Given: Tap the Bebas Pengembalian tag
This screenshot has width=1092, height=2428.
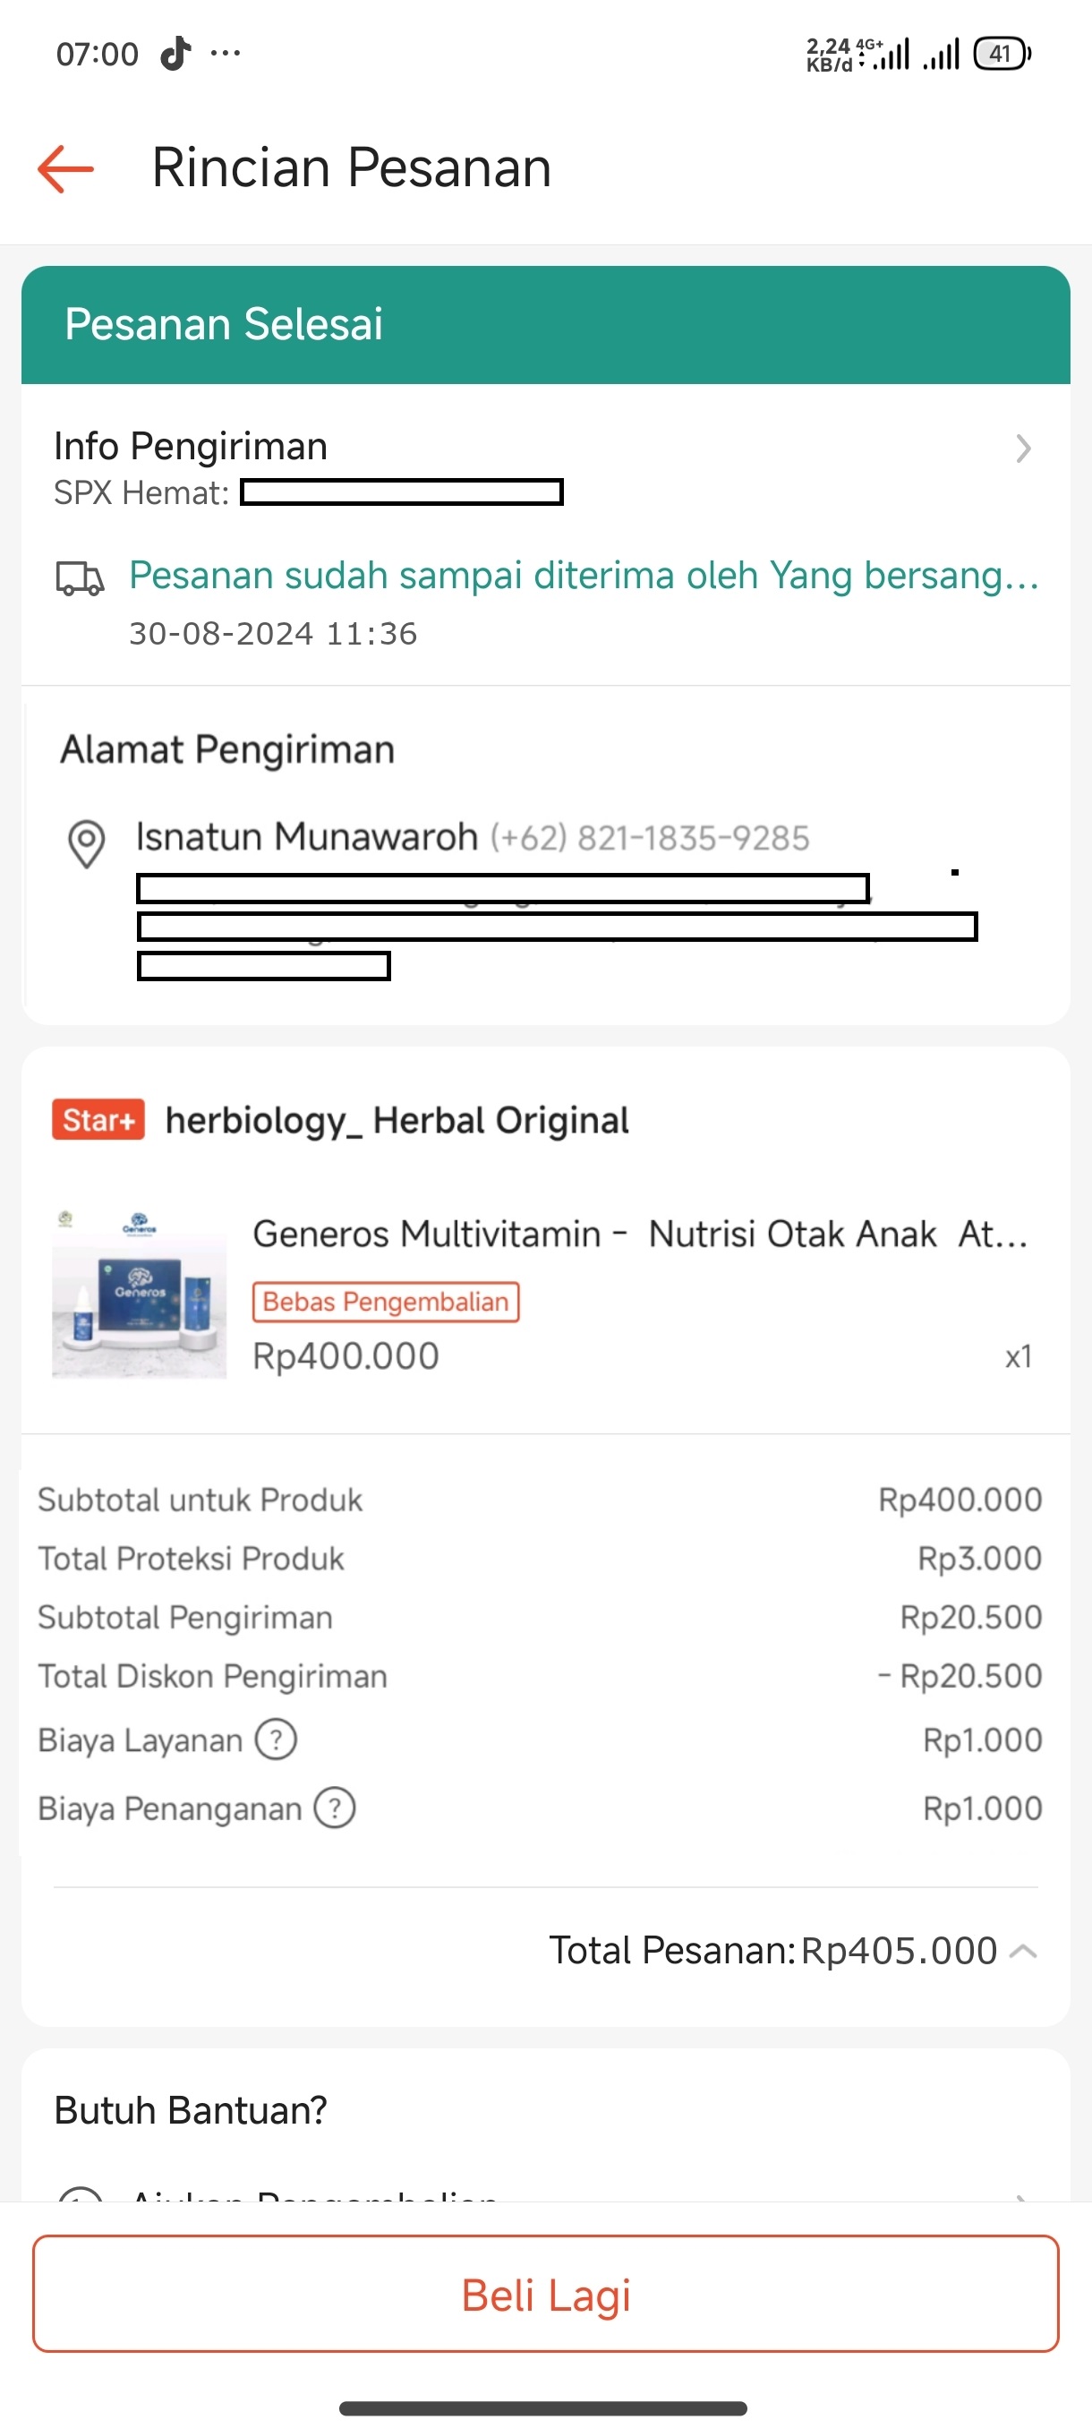Looking at the screenshot, I should (x=386, y=1302).
